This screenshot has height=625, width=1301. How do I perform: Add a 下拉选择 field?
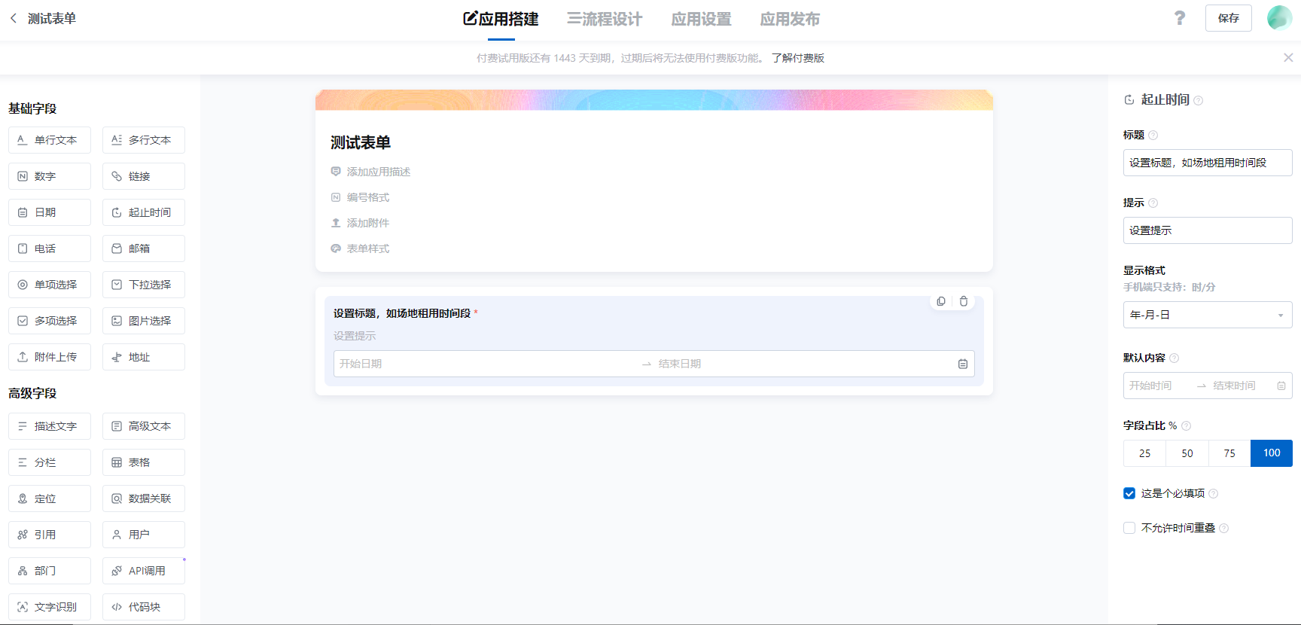[144, 285]
